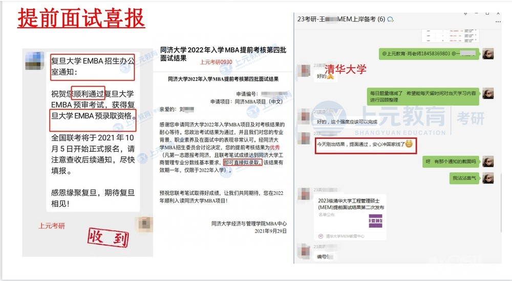Click the red 收到 stamp sticker
The width and height of the screenshot is (512, 281).
click(x=108, y=237)
